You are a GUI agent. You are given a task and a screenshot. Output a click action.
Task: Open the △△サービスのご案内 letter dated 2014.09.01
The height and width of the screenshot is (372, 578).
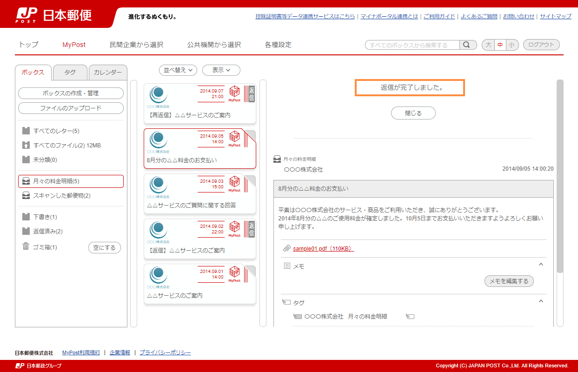coord(200,284)
